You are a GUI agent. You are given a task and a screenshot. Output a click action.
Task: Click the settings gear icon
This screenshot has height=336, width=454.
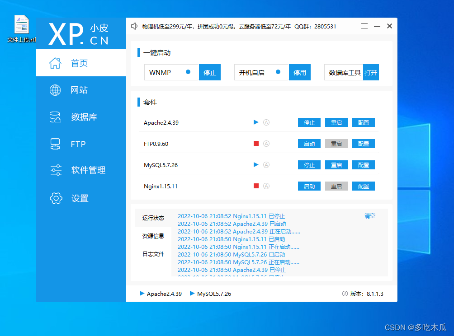56,198
